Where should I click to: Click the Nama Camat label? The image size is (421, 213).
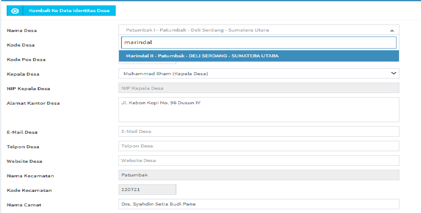tap(24, 205)
